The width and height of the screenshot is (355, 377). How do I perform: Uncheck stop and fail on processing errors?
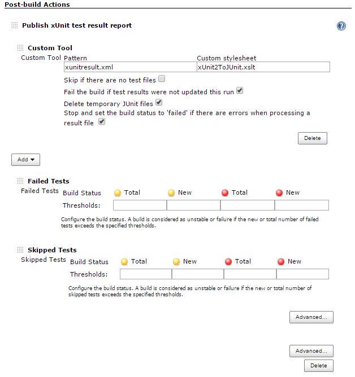[x=102, y=121]
